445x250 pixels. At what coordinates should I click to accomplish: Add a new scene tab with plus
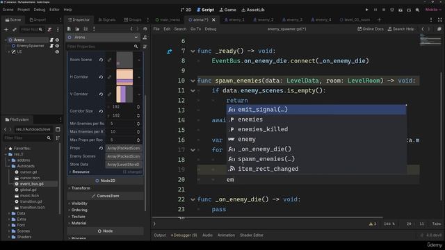[x=379, y=20]
